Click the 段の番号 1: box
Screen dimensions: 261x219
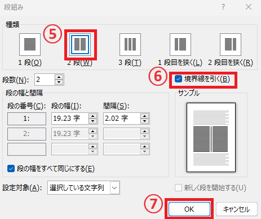click(26, 119)
